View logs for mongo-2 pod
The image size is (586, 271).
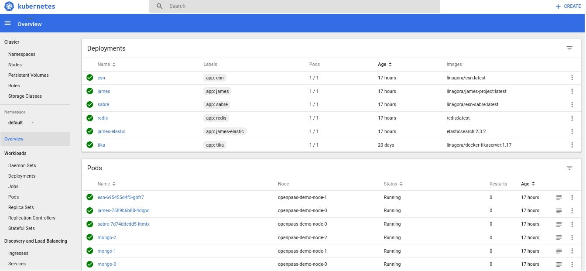tap(559, 237)
